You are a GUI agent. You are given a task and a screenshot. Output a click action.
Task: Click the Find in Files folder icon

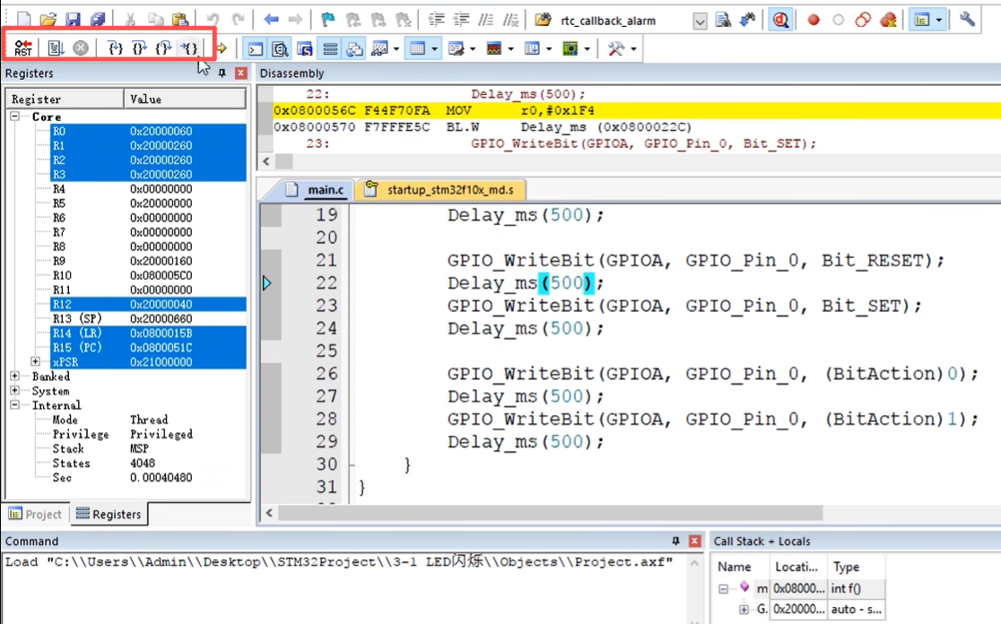click(x=543, y=20)
